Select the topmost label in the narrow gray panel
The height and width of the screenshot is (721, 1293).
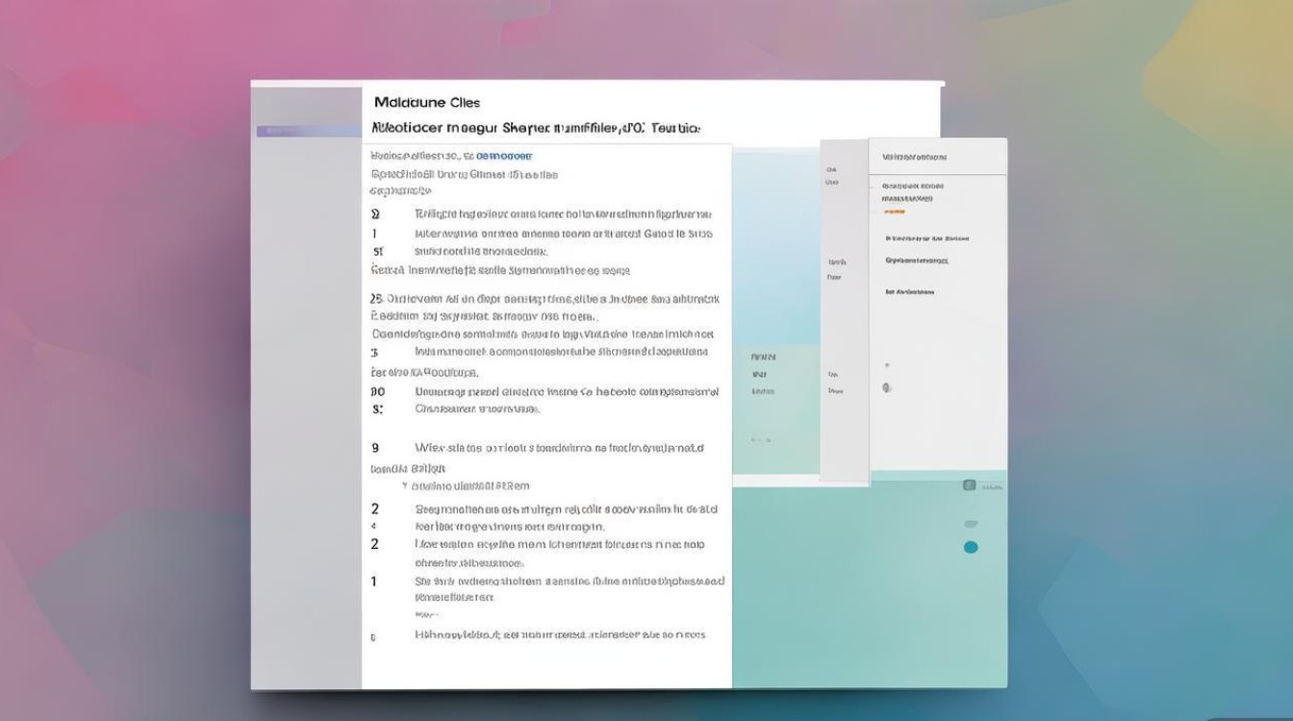(x=831, y=169)
